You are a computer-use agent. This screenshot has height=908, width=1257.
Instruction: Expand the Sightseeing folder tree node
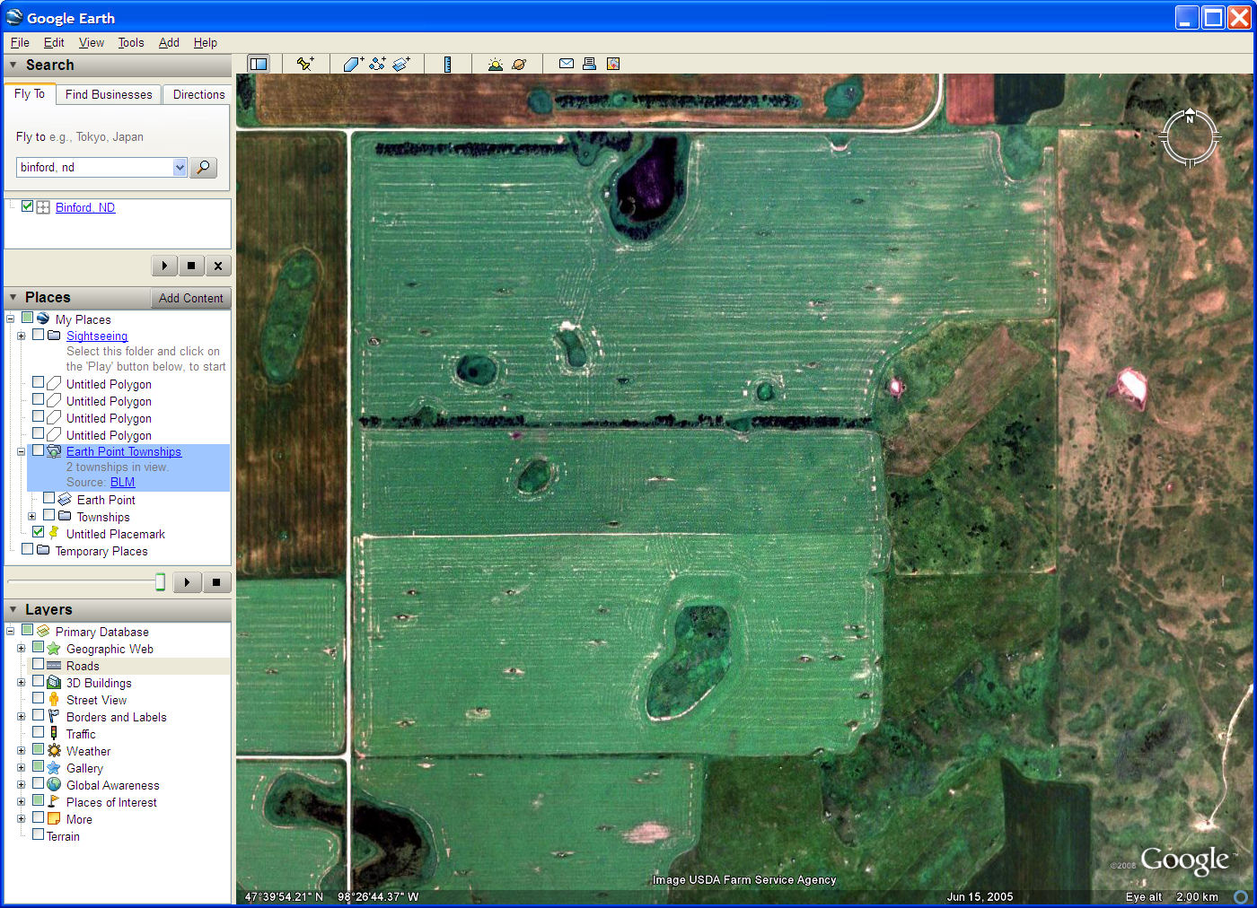click(x=21, y=336)
